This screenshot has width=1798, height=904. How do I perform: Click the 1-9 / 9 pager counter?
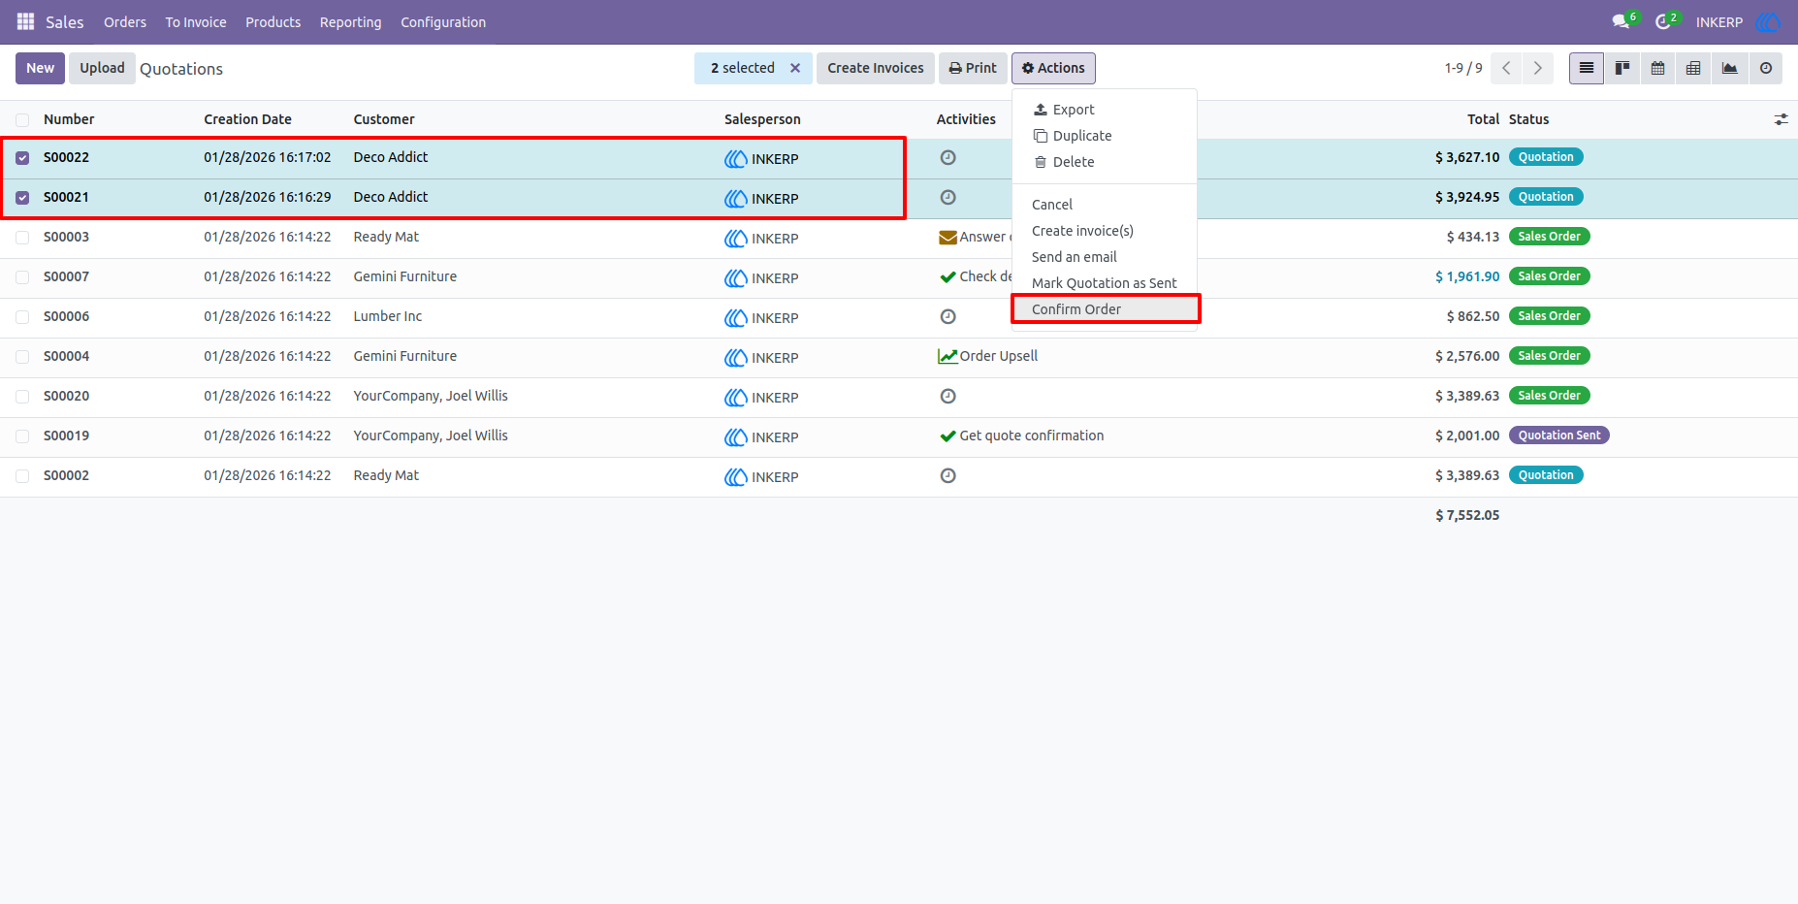click(1463, 68)
